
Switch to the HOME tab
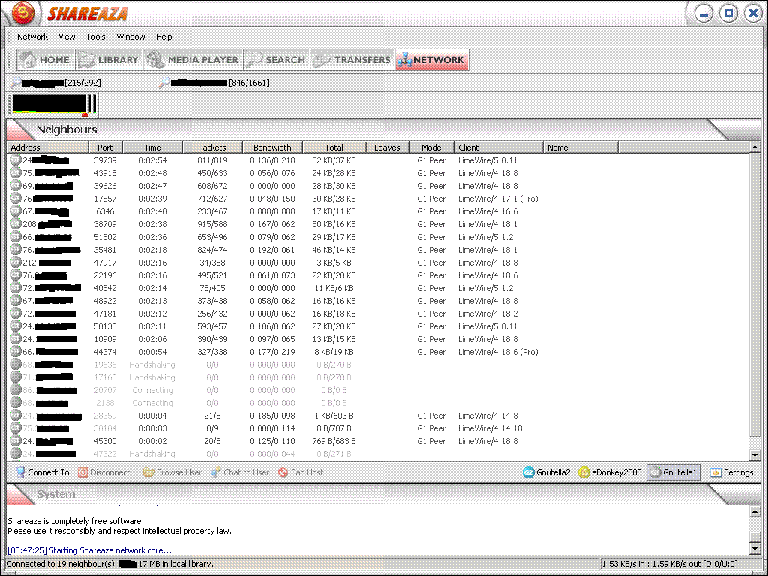tap(46, 60)
